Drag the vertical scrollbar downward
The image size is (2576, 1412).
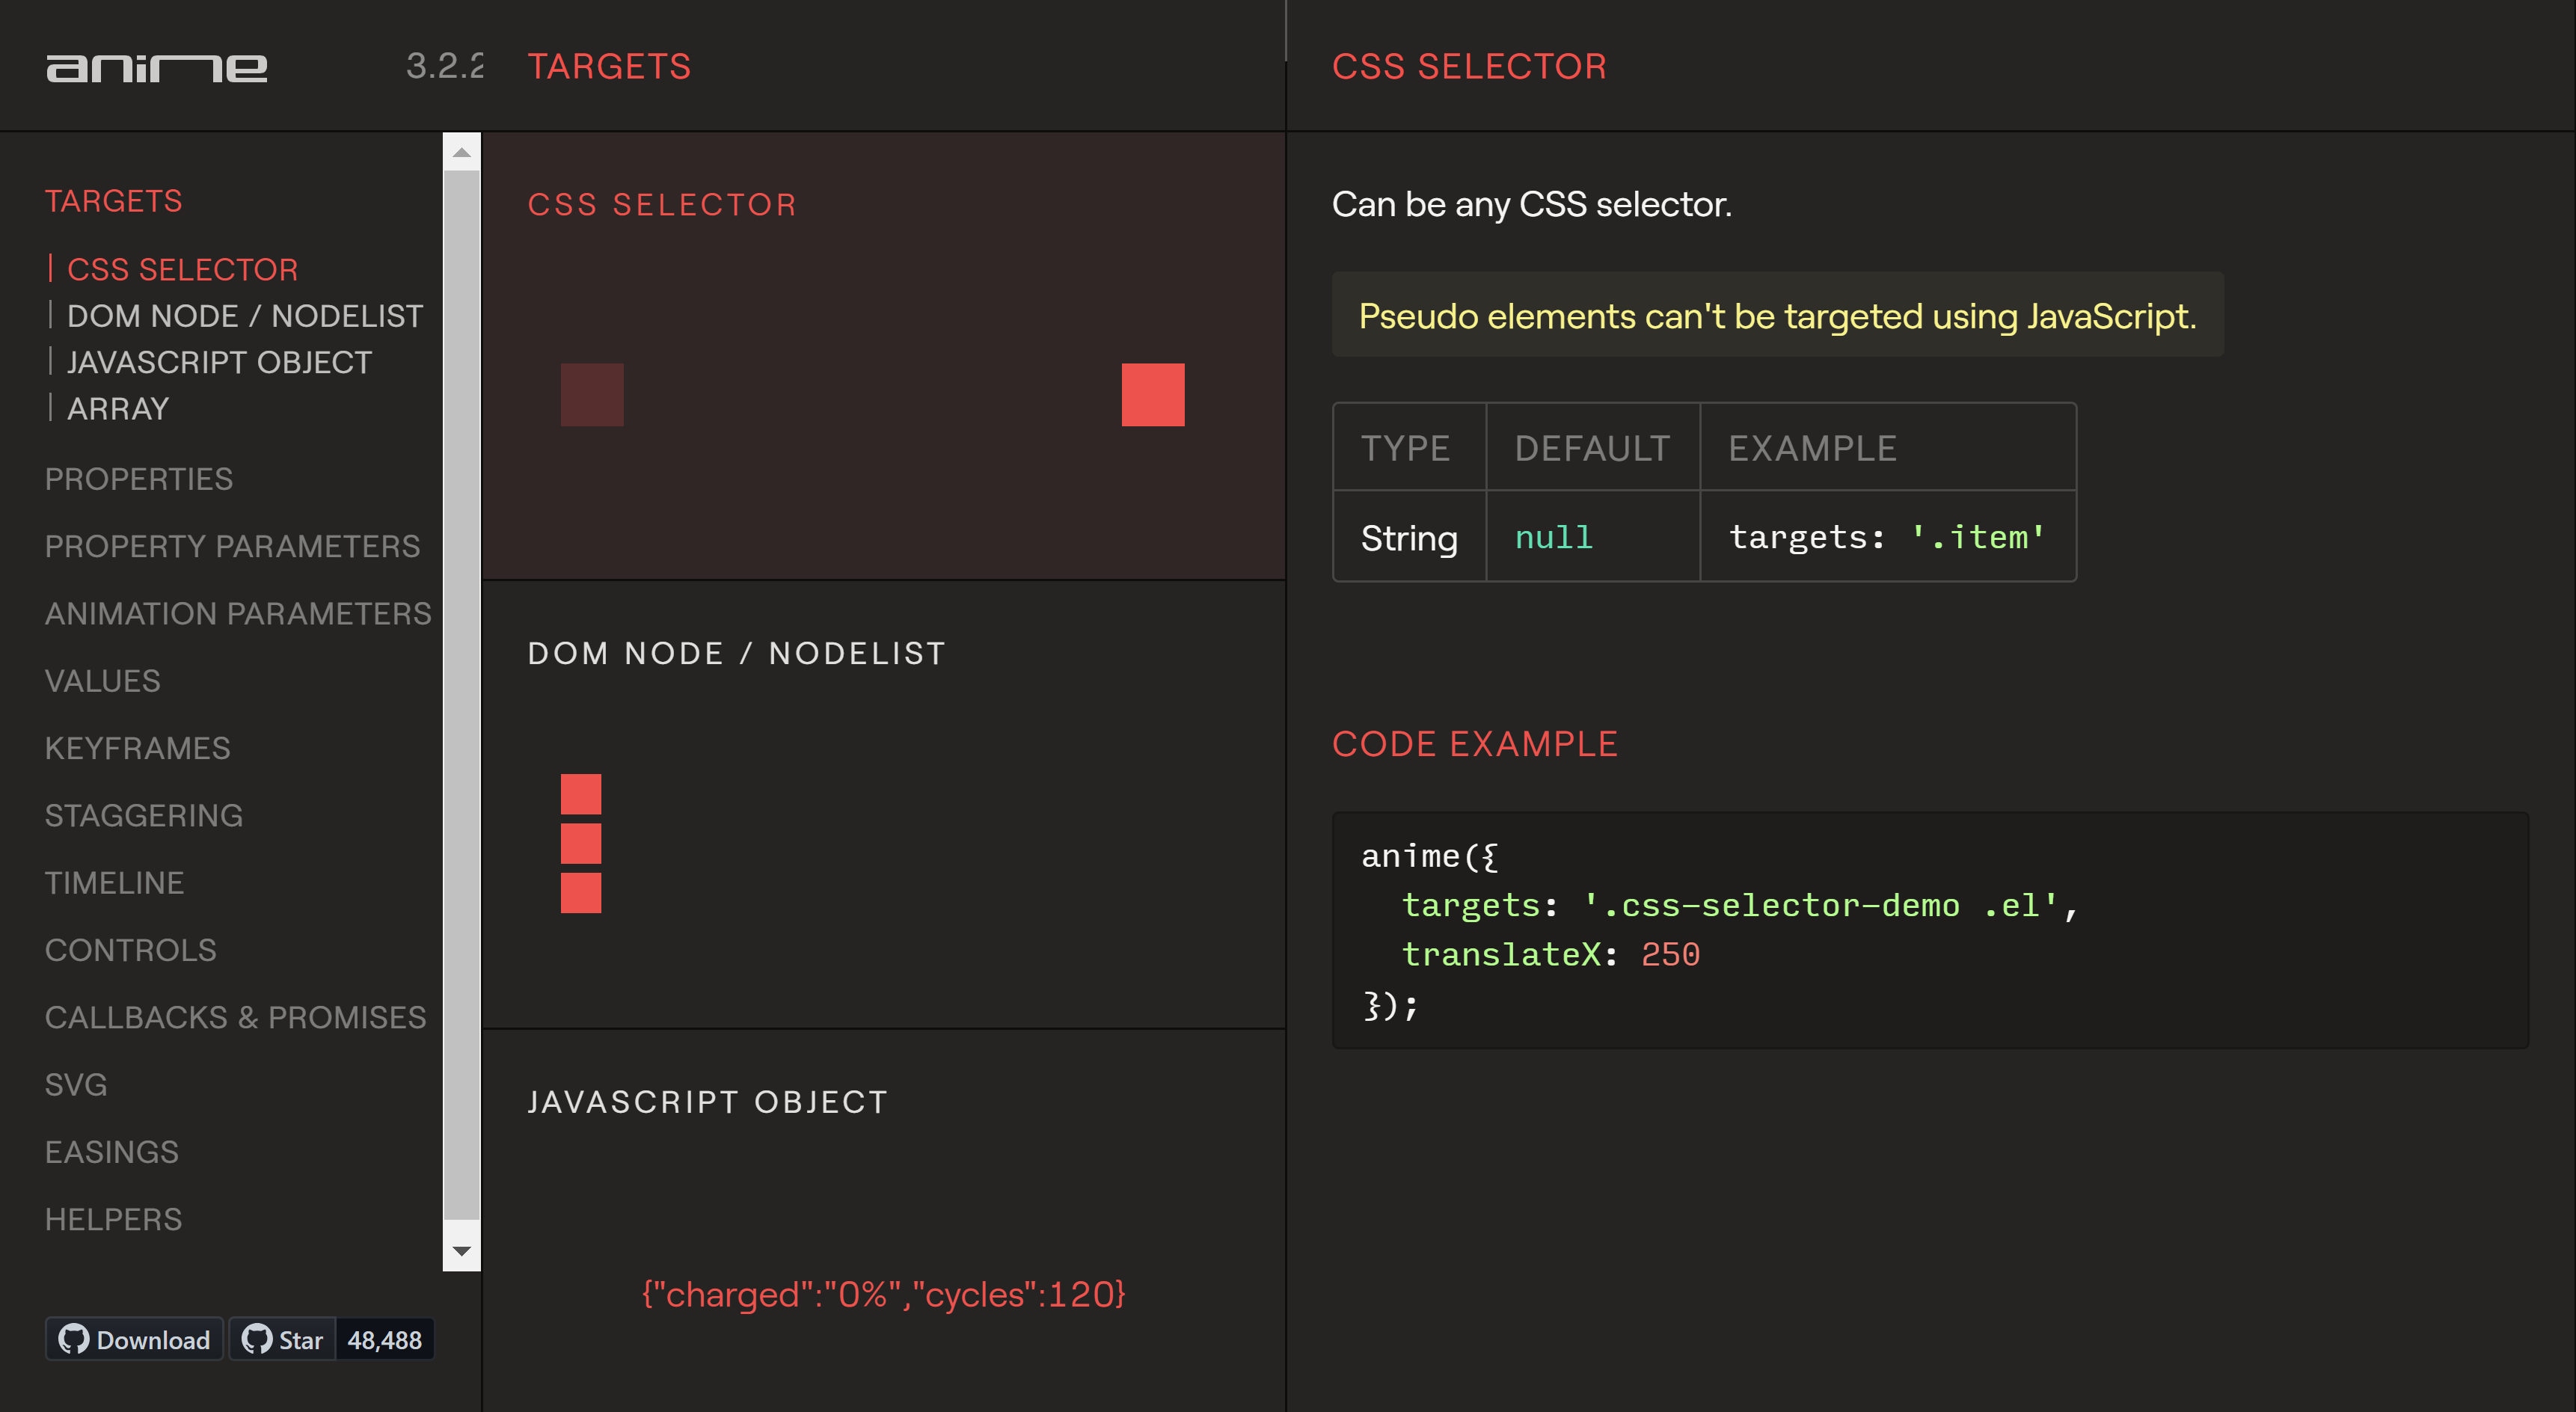[459, 696]
